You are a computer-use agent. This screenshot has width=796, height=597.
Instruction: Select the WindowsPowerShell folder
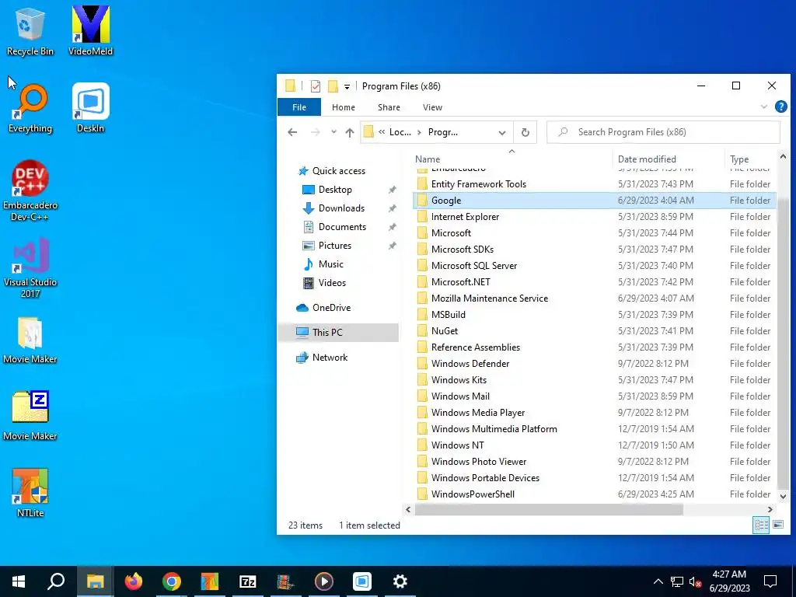point(594,494)
